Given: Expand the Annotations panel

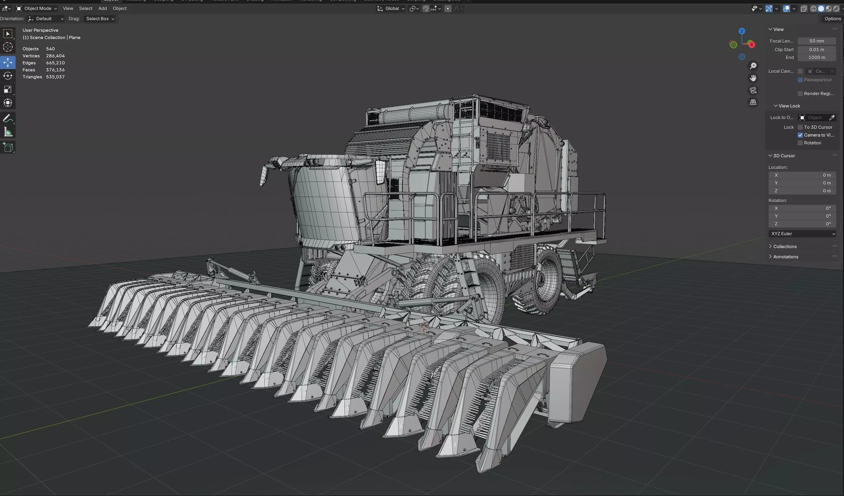Looking at the screenshot, I should coord(785,257).
